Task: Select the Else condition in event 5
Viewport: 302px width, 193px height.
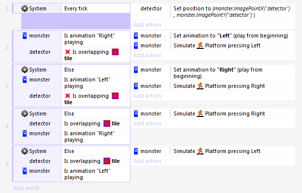Action: pyautogui.click(x=95, y=151)
